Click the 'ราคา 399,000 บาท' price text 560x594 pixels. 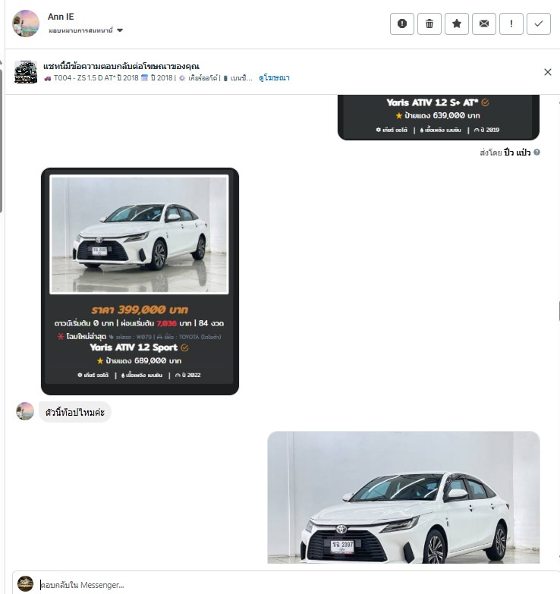[x=140, y=310]
